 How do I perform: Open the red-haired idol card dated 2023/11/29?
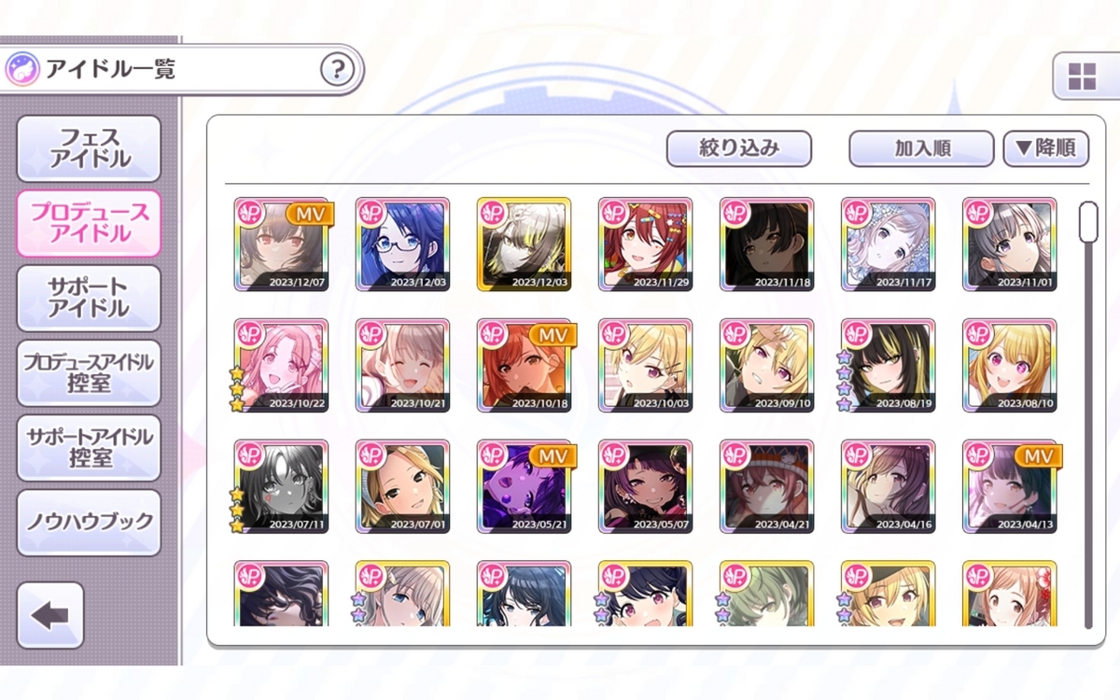coord(645,245)
